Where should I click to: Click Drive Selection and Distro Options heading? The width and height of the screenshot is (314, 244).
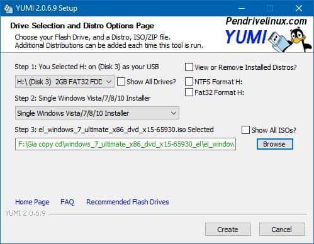pyautogui.click(x=82, y=26)
